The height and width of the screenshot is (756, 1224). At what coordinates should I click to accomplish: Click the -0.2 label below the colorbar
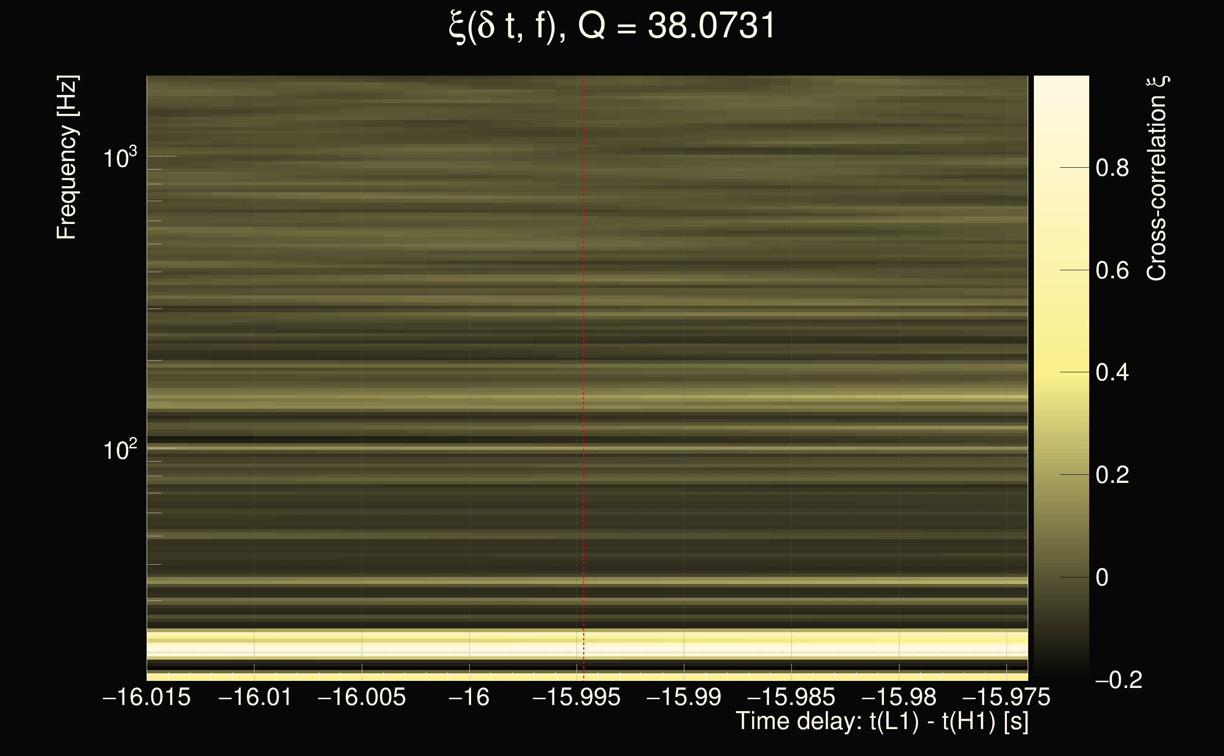[x=1118, y=680]
